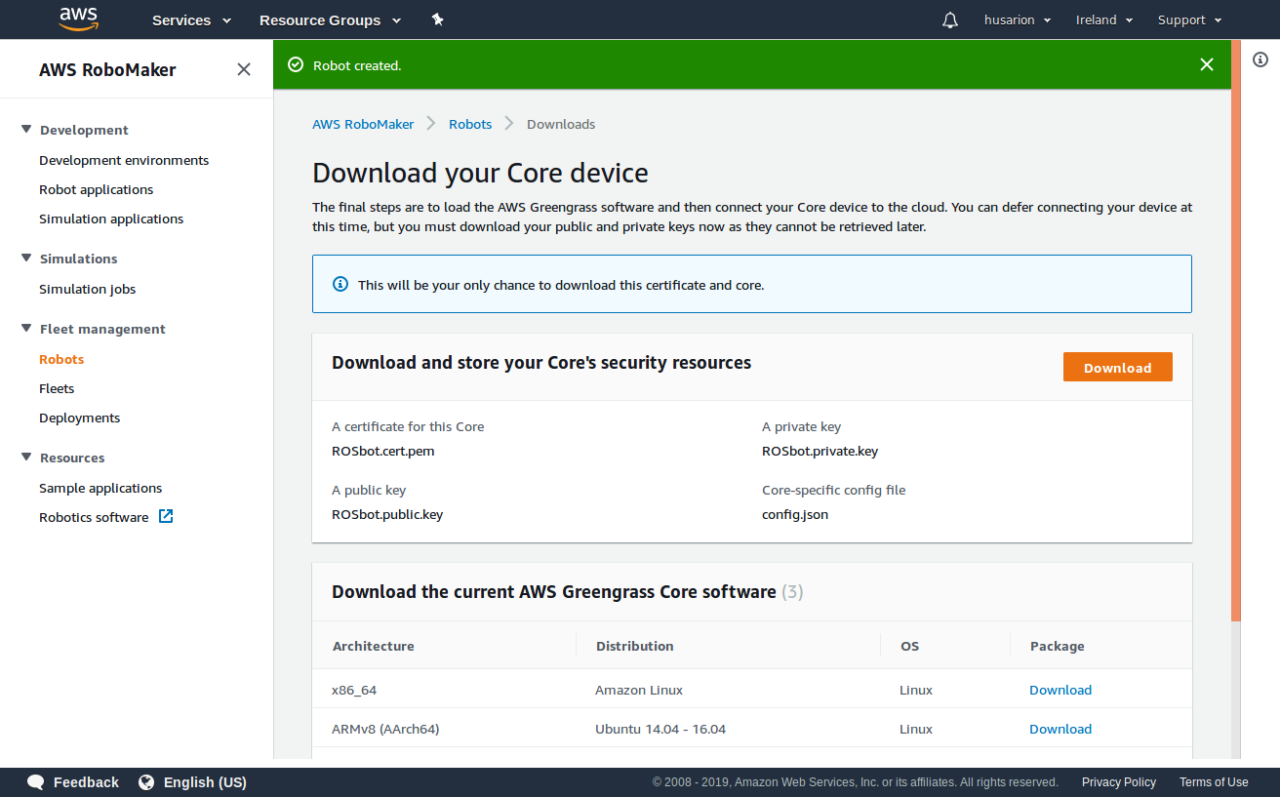Open Robot applications page
Image resolution: width=1280 pixels, height=797 pixels.
[96, 189]
